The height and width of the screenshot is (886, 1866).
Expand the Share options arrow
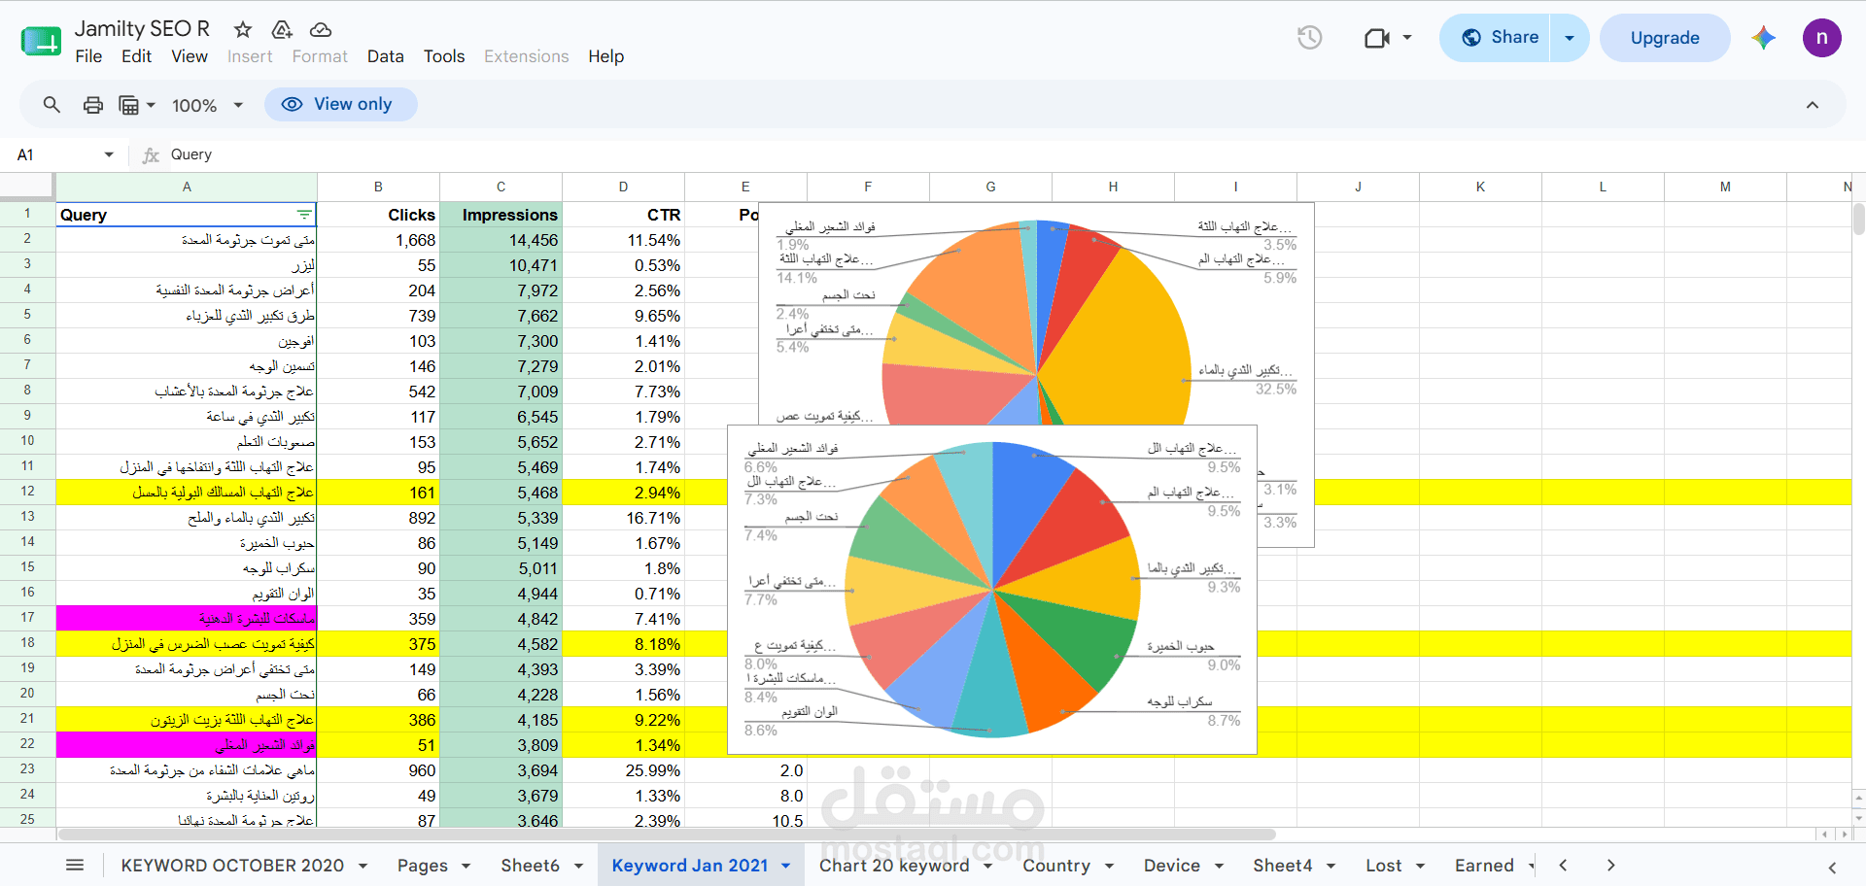pyautogui.click(x=1569, y=38)
